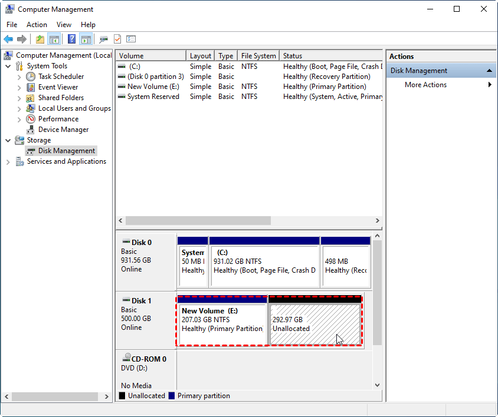Open the Action menu
This screenshot has width=498, height=417.
pos(37,25)
